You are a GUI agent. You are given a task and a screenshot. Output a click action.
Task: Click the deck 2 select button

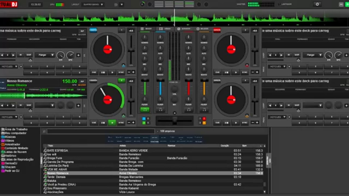tap(245, 30)
